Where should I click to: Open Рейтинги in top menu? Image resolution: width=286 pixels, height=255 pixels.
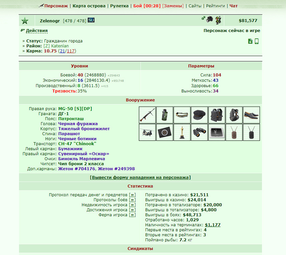tap(215, 6)
